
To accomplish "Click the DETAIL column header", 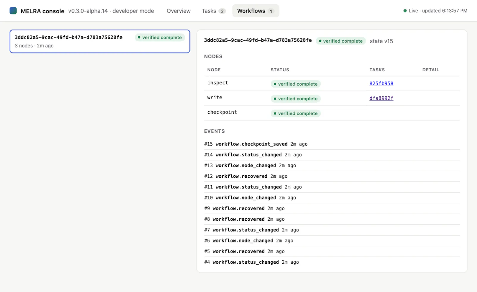I will pyautogui.click(x=430, y=70).
